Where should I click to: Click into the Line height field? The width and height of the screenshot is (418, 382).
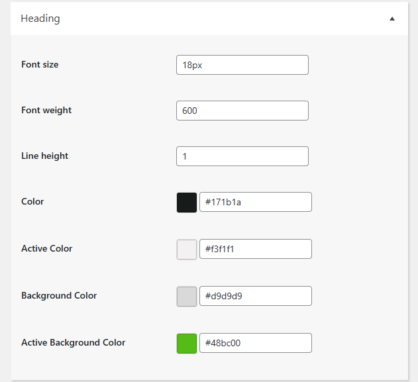242,156
